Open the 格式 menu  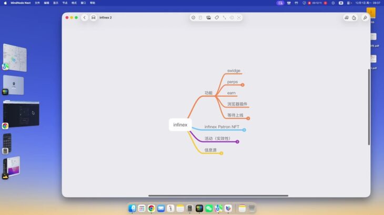[74, 3]
